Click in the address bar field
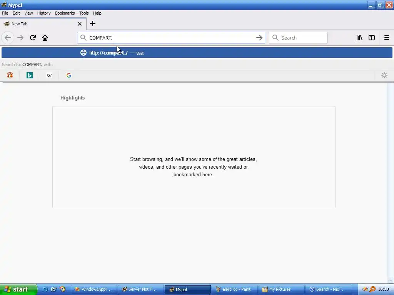The image size is (394, 295). tap(171, 38)
